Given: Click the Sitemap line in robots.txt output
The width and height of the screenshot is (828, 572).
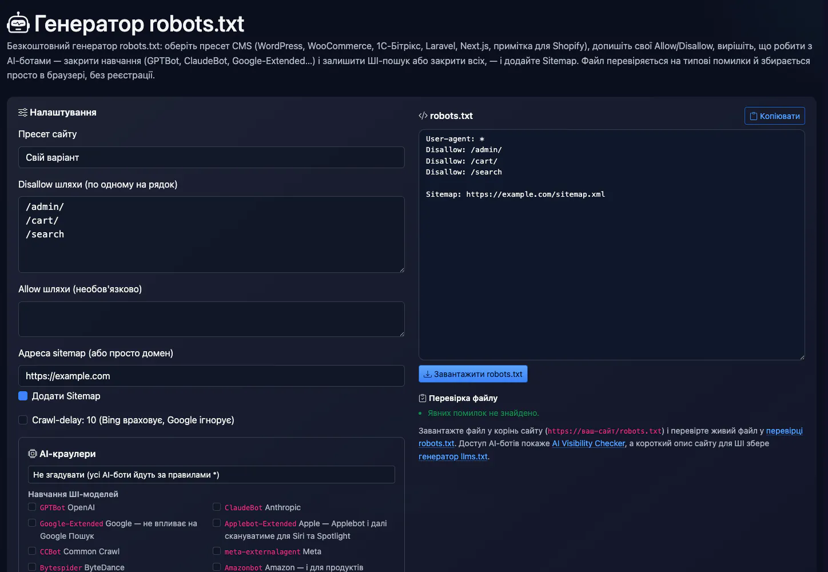Looking at the screenshot, I should 515,194.
